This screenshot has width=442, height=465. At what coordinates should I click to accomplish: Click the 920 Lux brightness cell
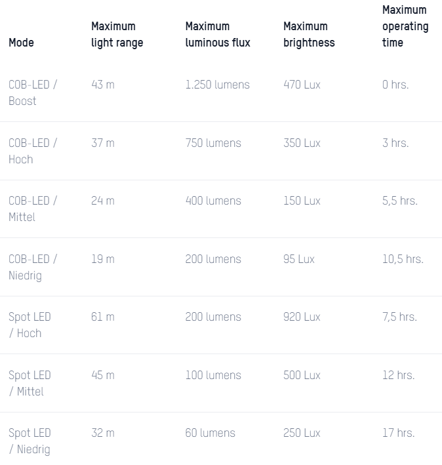(302, 317)
